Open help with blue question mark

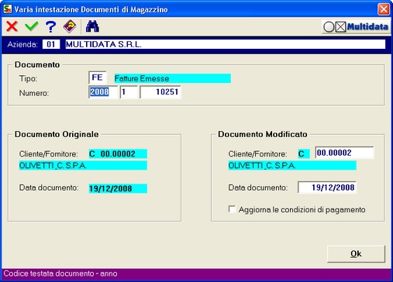[50, 26]
